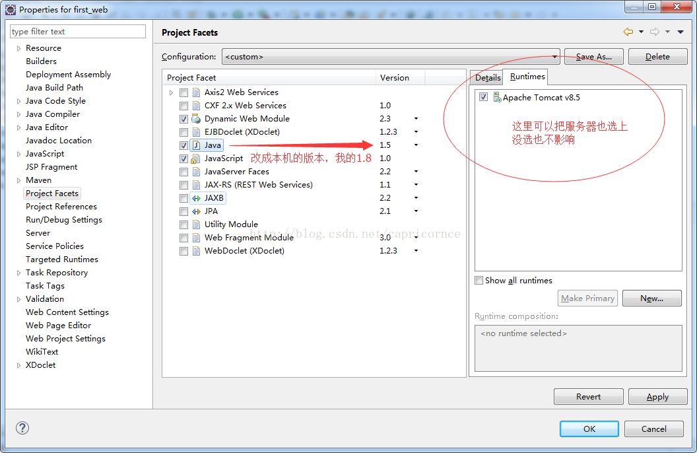697x453 pixels.
Task: Enable the JPA facet checkbox
Action: coord(183,211)
